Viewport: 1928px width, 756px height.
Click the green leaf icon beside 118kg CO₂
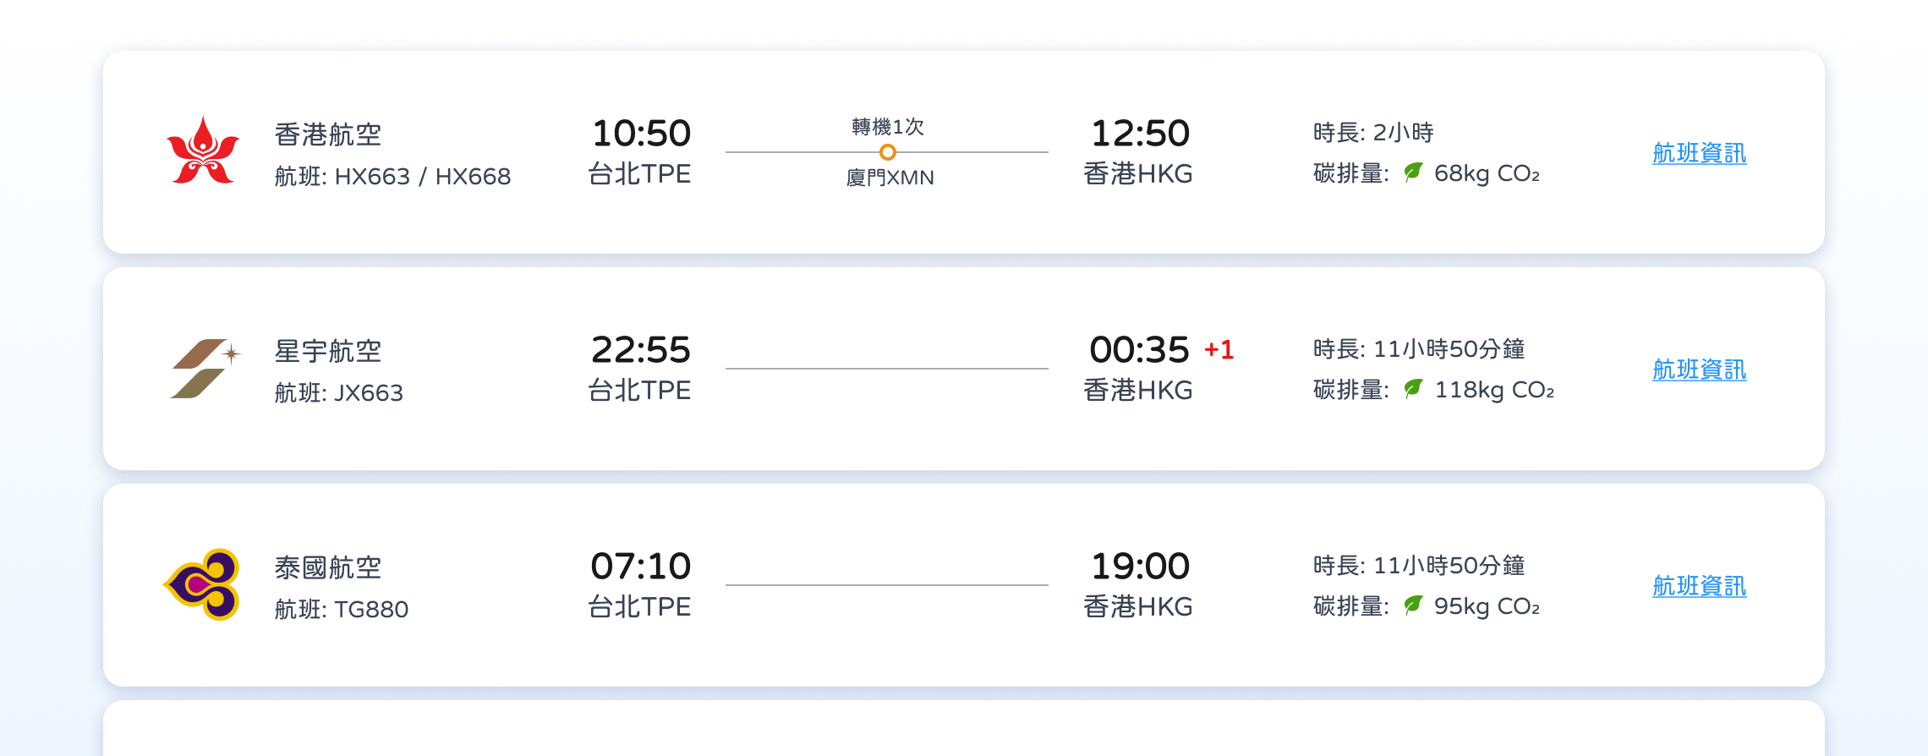[1413, 389]
